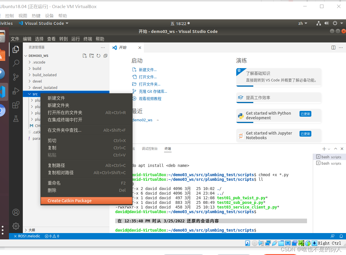Refresh the explorer file tree

(x=98, y=55)
